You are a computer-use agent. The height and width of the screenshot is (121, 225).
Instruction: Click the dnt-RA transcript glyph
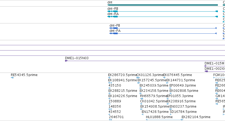(x=163, y=17)
